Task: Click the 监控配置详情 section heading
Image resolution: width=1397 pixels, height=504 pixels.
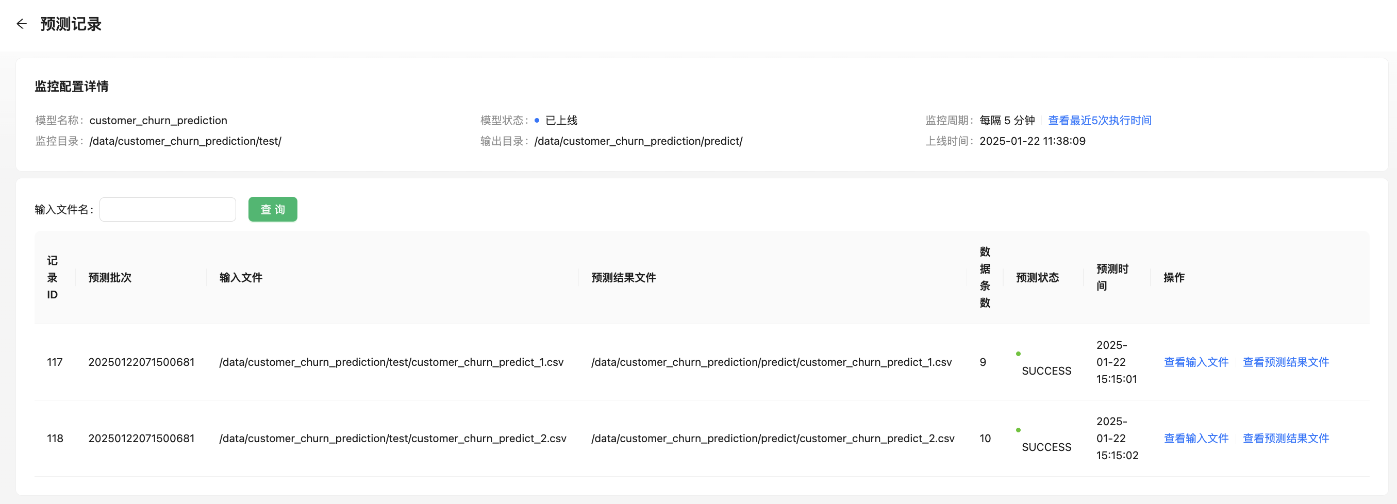Action: 72,86
